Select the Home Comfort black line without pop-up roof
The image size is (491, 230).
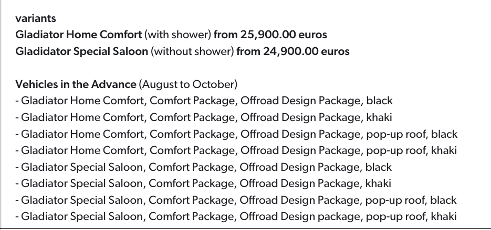(x=204, y=101)
